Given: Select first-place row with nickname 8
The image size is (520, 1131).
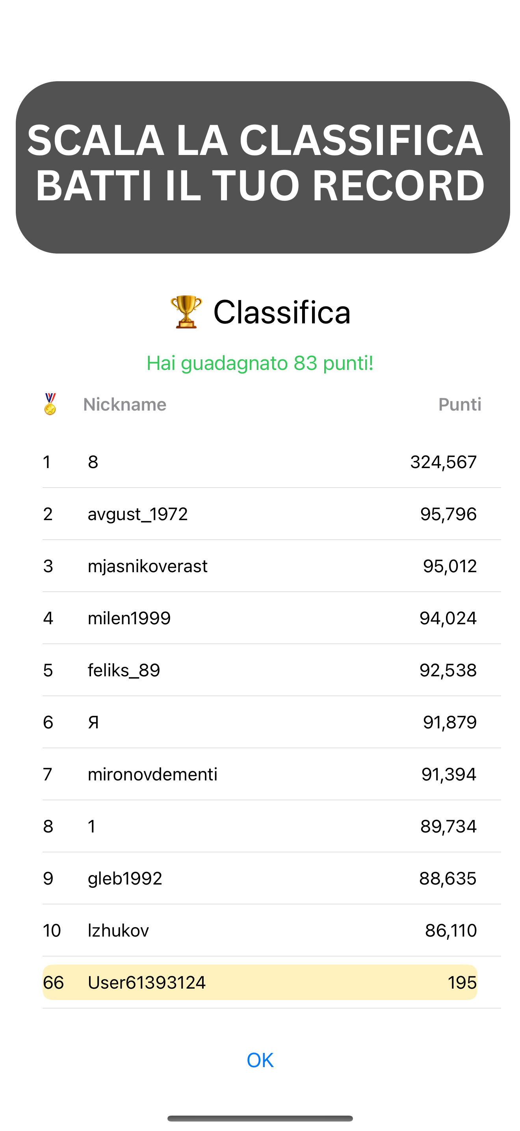Looking at the screenshot, I should [x=260, y=462].
